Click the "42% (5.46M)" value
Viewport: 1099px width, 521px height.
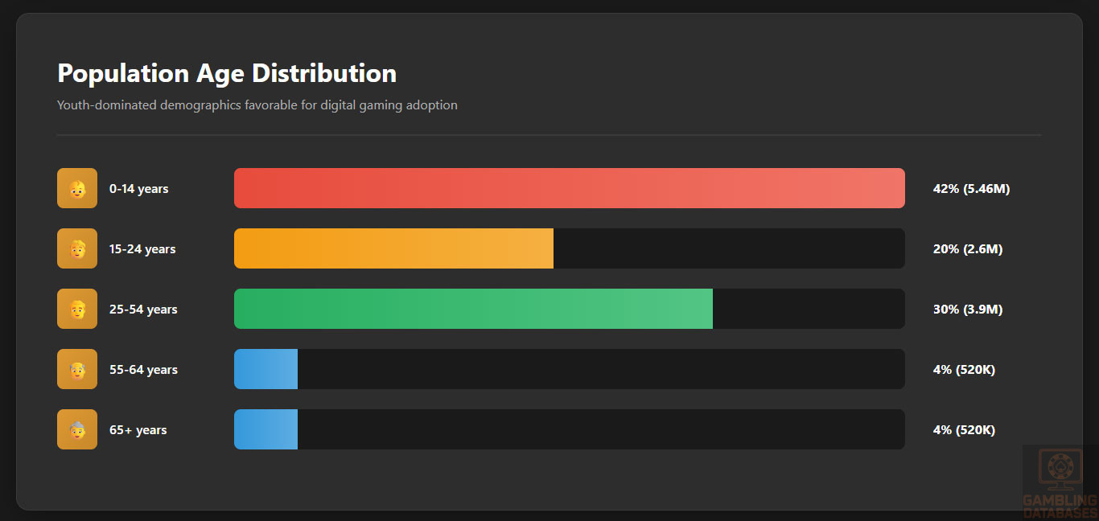click(x=971, y=189)
